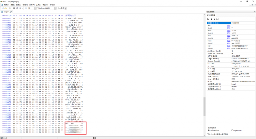Click offset 00001000 in hex view
256x139 pixels.
(7, 53)
